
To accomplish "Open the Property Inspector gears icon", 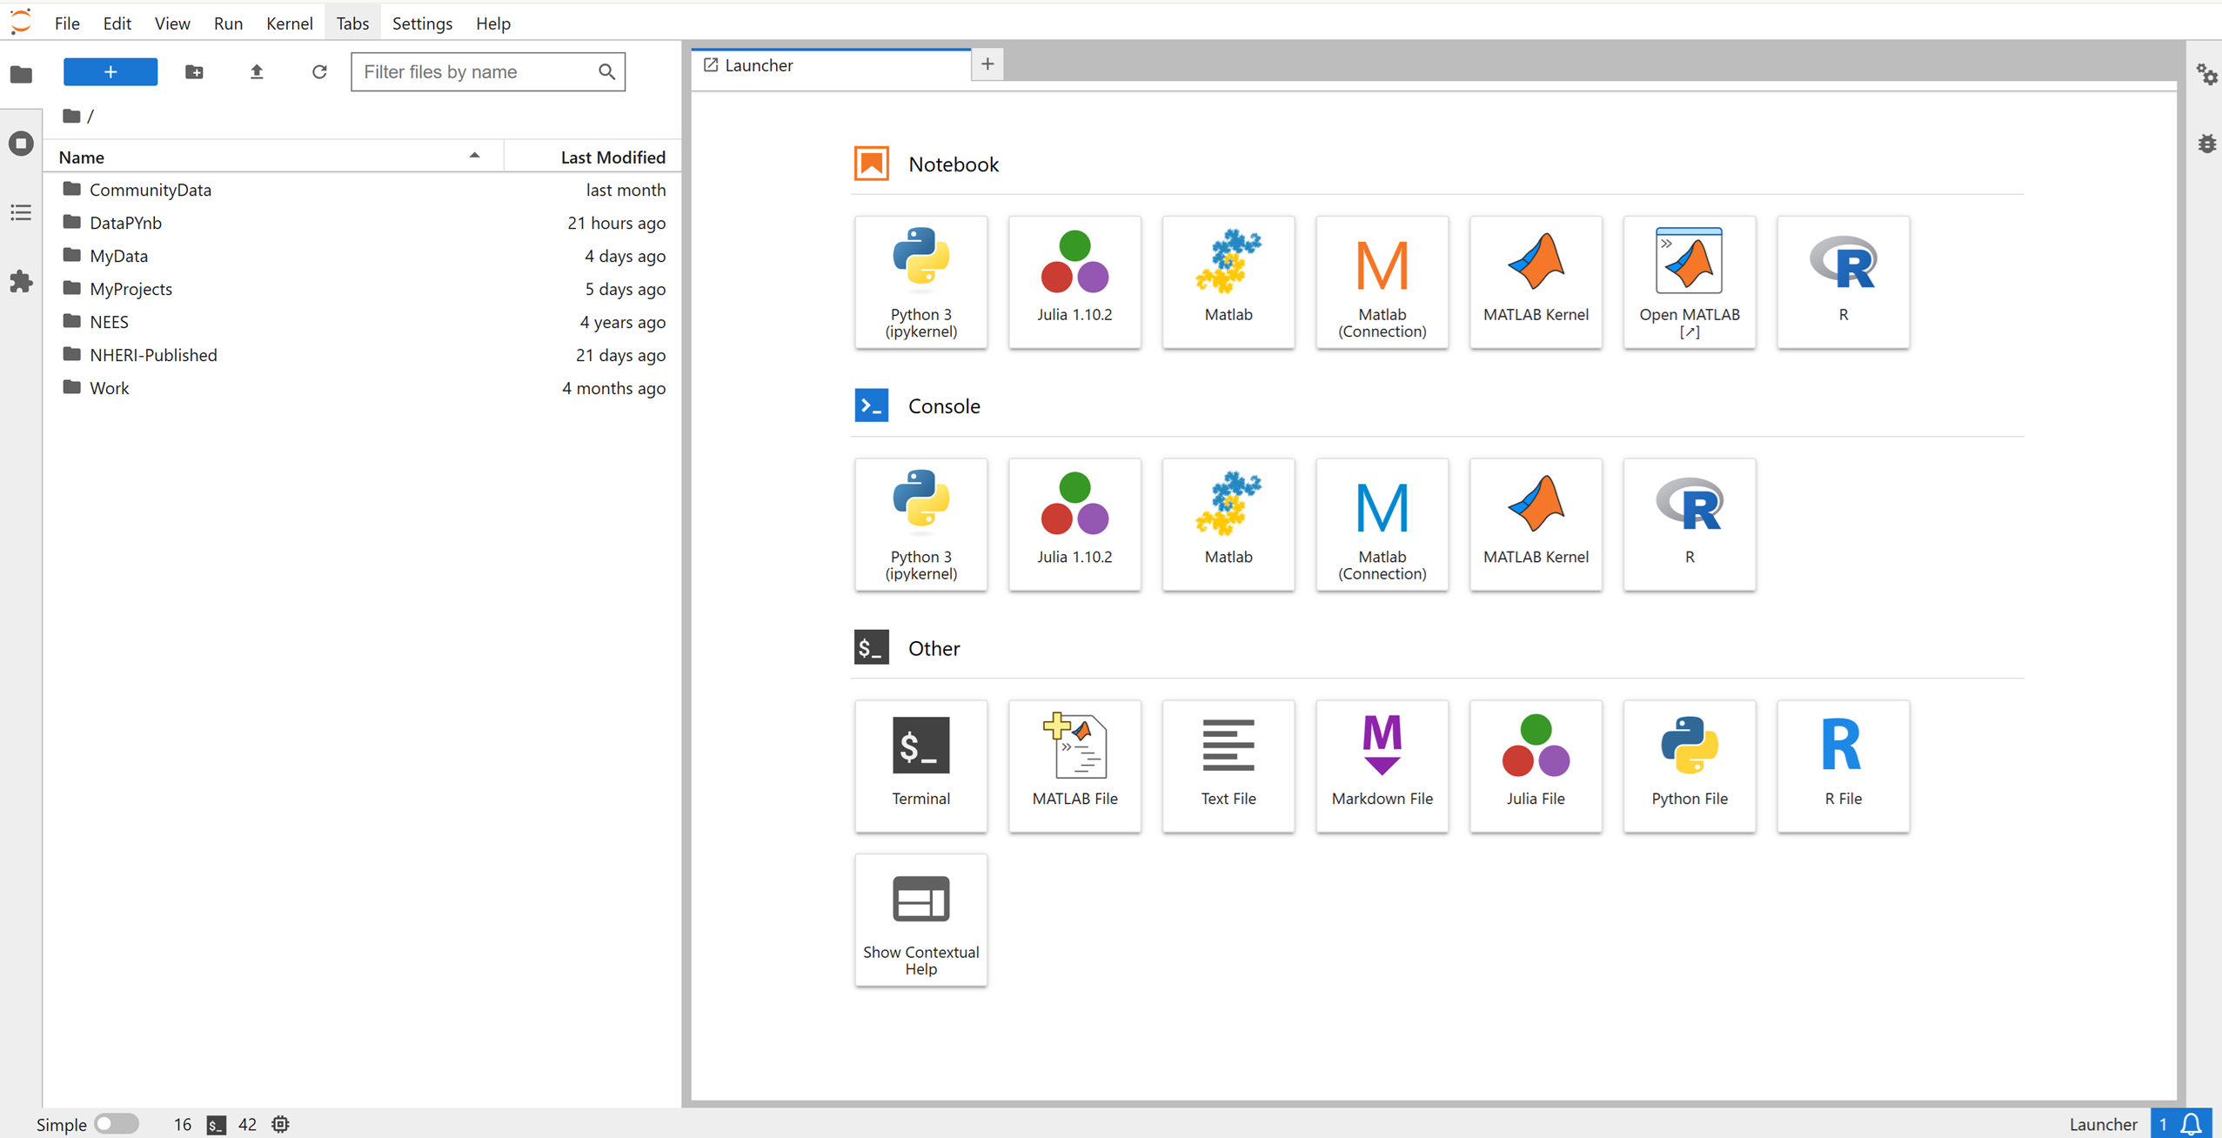I will coord(2205,75).
